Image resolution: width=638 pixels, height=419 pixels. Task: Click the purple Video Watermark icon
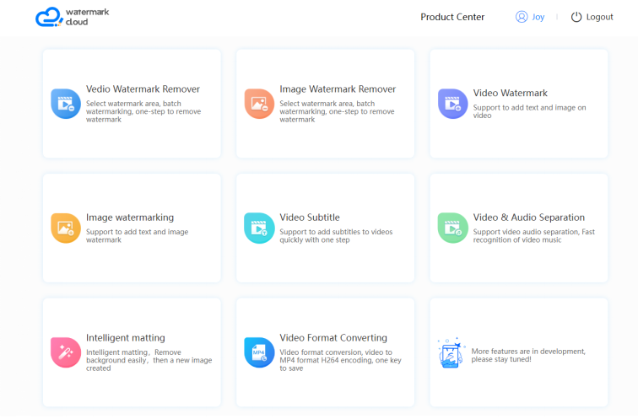(453, 104)
